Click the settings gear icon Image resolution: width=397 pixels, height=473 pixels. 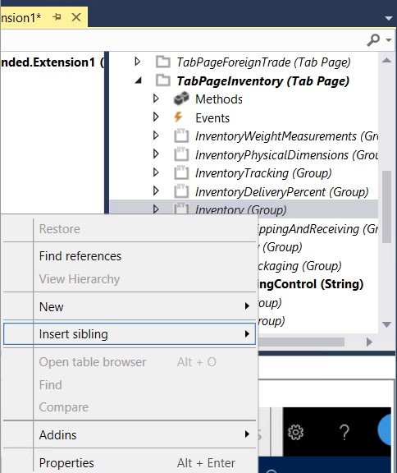[x=295, y=432]
